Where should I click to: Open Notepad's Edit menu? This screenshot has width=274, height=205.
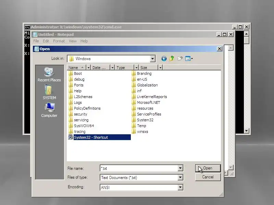46,41
